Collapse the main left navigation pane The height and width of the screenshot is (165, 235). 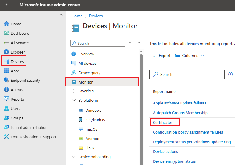coord(61,15)
